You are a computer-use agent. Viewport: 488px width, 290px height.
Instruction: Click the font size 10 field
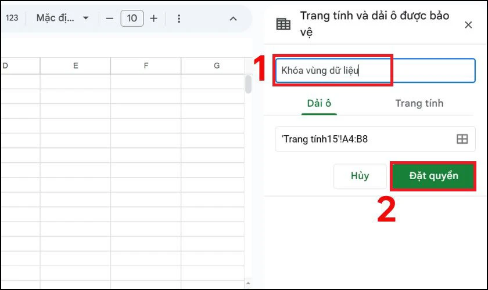(132, 19)
